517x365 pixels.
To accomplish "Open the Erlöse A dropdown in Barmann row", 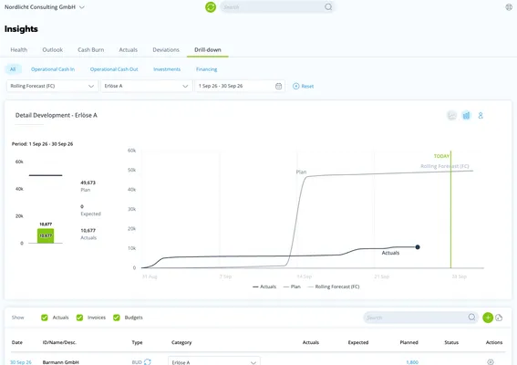I will click(214, 361).
